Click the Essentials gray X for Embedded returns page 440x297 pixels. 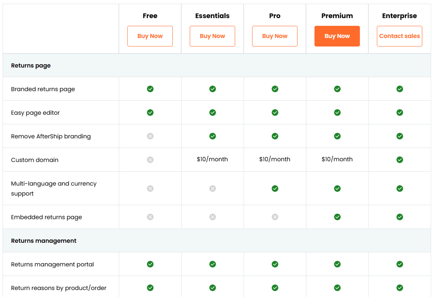(213, 217)
